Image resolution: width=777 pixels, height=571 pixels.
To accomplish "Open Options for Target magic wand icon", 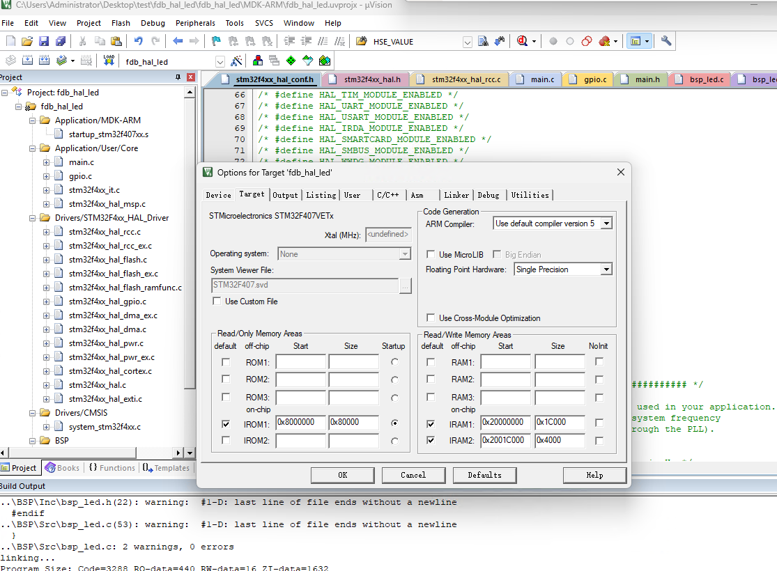I will 236,61.
